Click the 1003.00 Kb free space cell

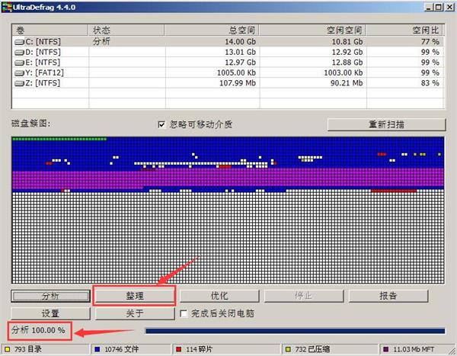[x=344, y=72]
